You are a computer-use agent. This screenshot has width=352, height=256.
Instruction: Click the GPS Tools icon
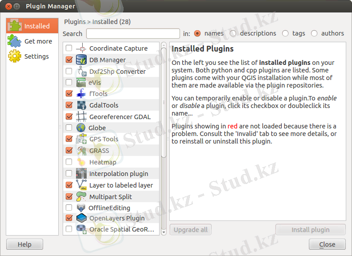pyautogui.click(x=81, y=139)
